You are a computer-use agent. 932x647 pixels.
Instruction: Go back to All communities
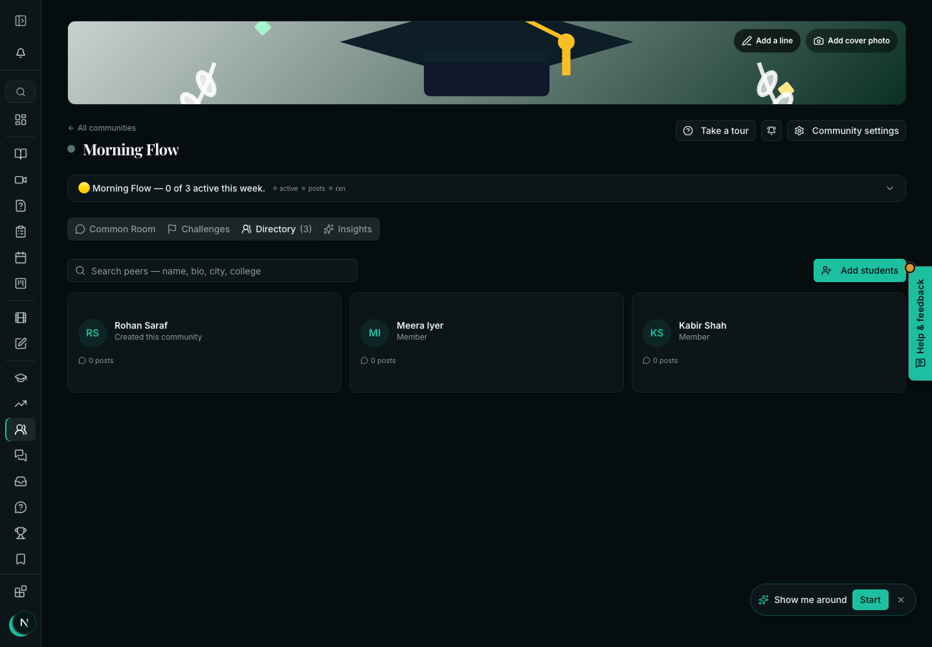click(102, 128)
